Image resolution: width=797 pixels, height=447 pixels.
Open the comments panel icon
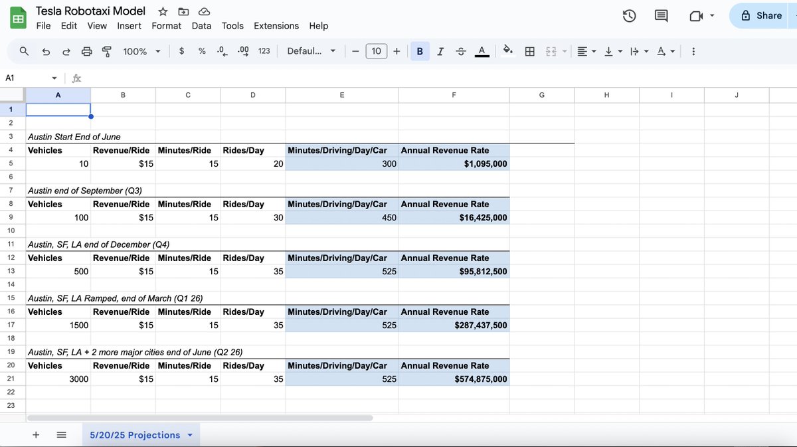(662, 16)
